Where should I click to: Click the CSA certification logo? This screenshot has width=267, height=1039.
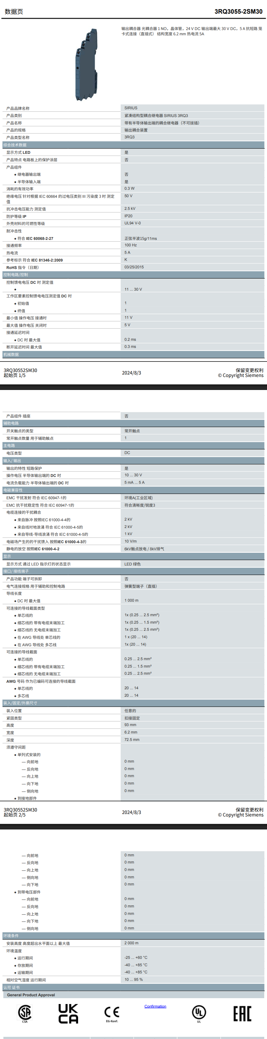[24, 1014]
